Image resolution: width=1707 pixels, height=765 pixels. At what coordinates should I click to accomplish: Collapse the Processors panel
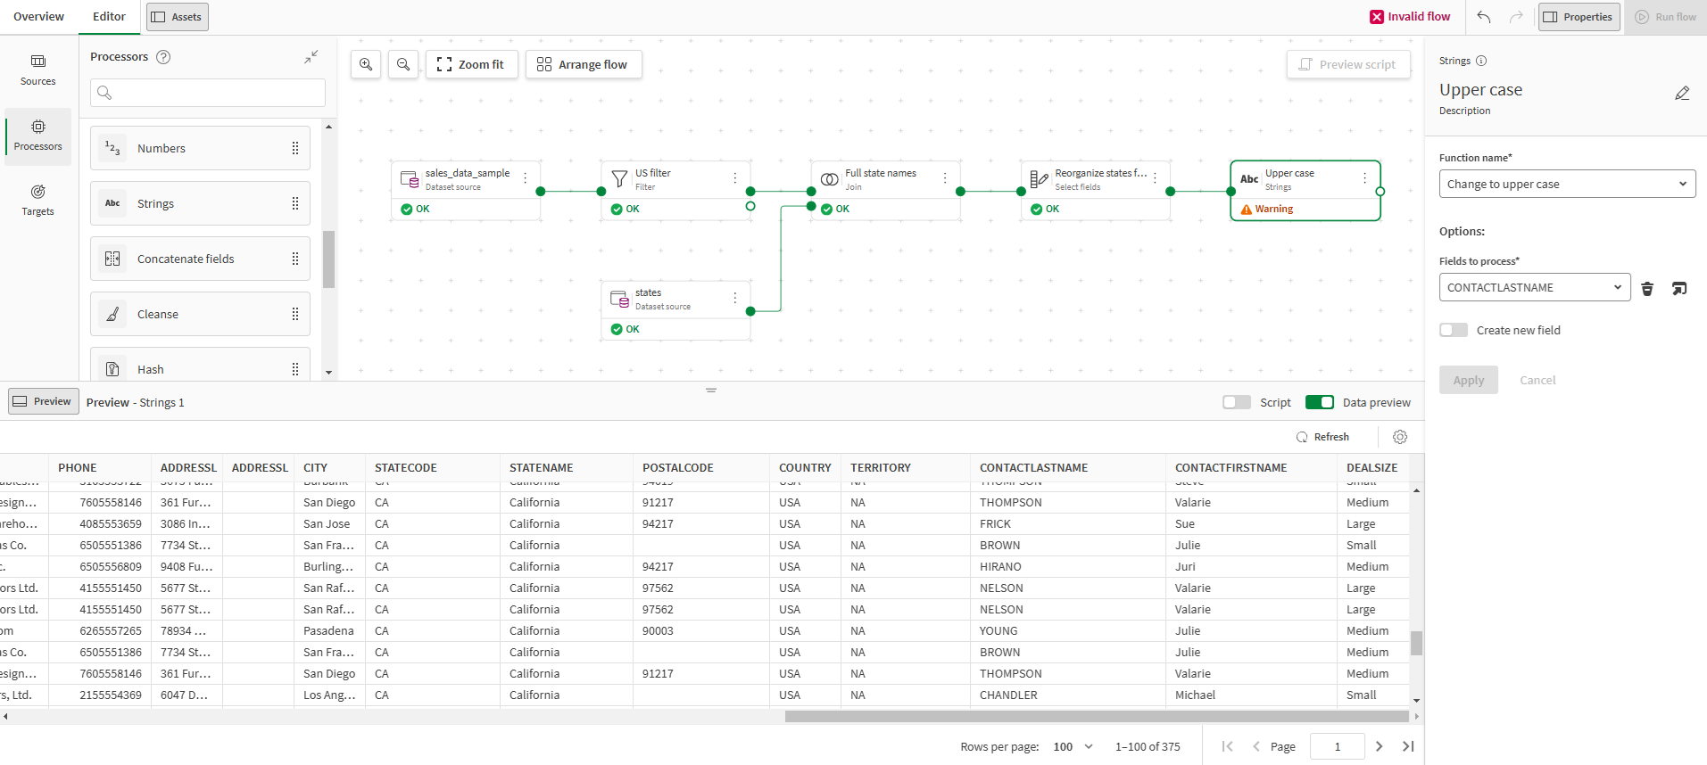point(311,57)
